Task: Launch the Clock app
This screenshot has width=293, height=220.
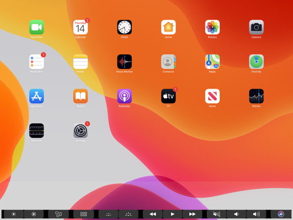Action: 124,27
